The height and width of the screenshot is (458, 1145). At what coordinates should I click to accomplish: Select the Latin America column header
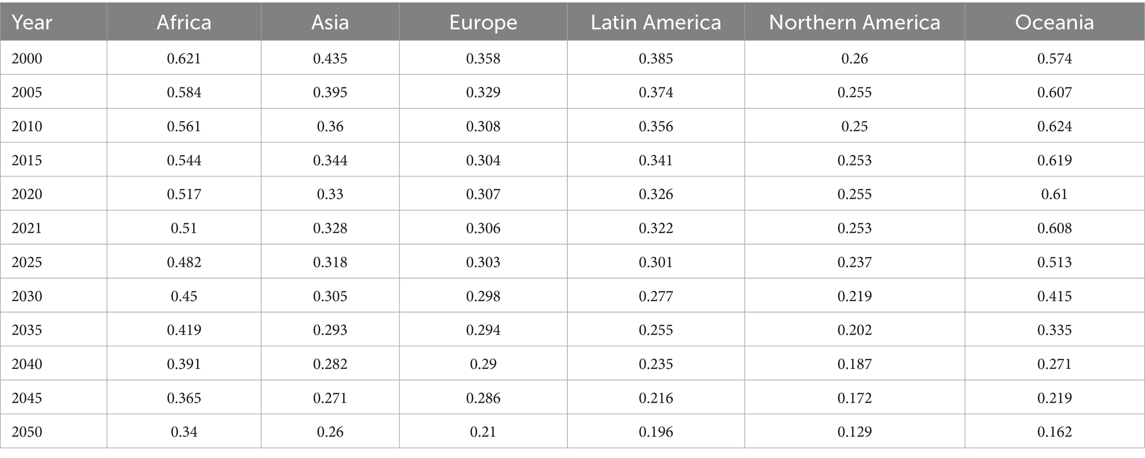click(x=656, y=22)
